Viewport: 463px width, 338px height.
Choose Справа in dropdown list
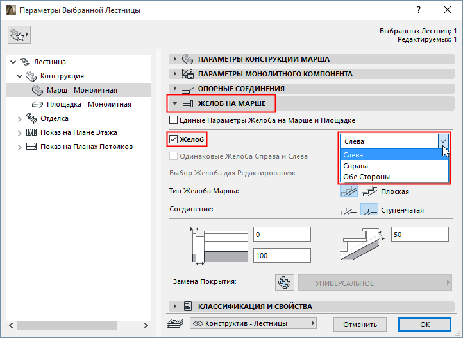click(394, 166)
